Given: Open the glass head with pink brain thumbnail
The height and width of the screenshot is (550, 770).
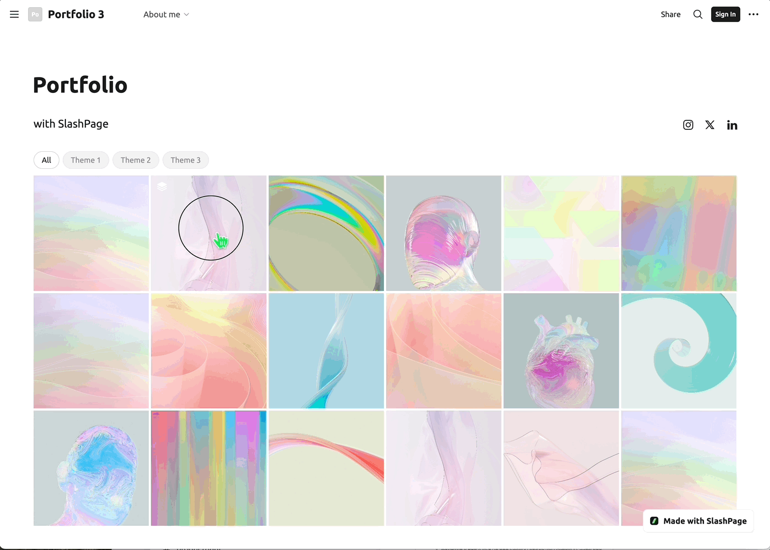Looking at the screenshot, I should point(443,233).
